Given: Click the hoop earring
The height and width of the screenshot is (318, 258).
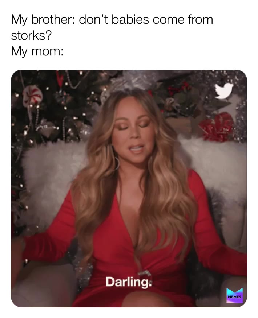Looking at the screenshot, I should click(x=117, y=162).
